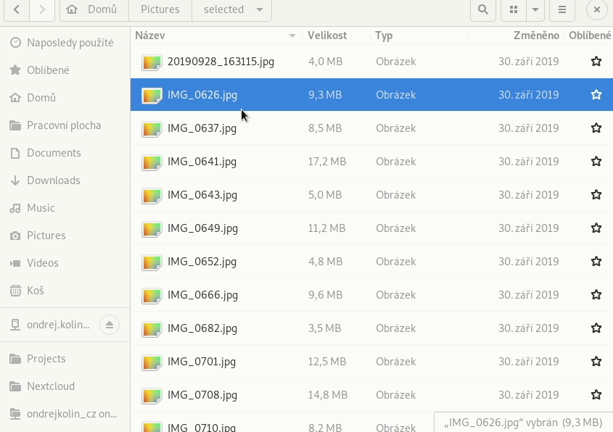The image size is (613, 432).
Task: Click thumbnail icon of IMG_0626.jpg
Action: pyautogui.click(x=152, y=95)
